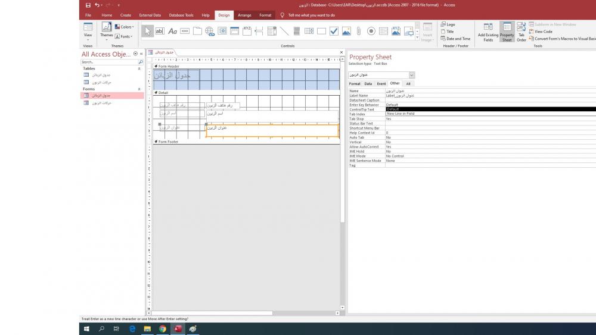
Task: Open the Database Tools tab
Action: click(181, 15)
